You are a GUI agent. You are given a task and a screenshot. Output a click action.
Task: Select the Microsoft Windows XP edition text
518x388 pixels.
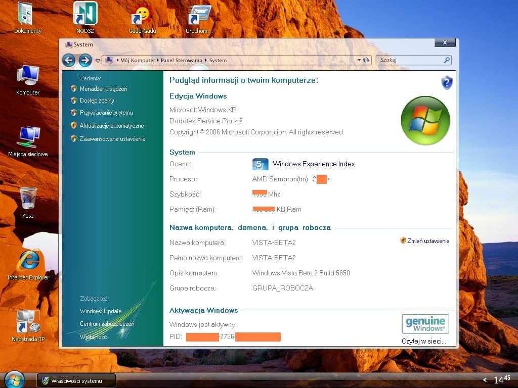click(203, 110)
